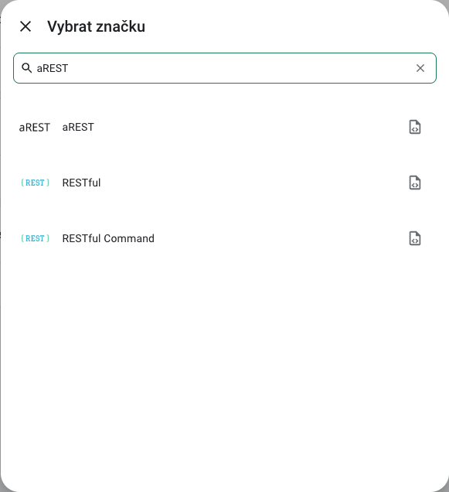Open the code file icon for RESTful Command
449x492 pixels.
point(415,238)
